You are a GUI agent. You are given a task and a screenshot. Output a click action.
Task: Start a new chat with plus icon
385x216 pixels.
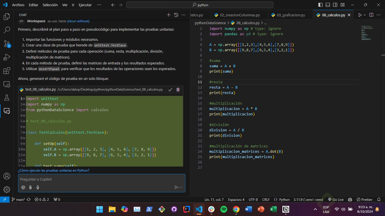(x=169, y=15)
